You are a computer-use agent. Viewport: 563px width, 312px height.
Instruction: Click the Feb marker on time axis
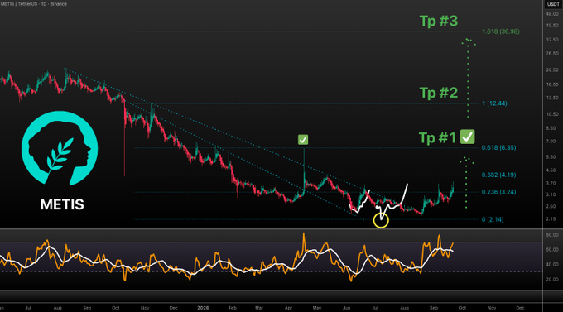click(x=233, y=308)
